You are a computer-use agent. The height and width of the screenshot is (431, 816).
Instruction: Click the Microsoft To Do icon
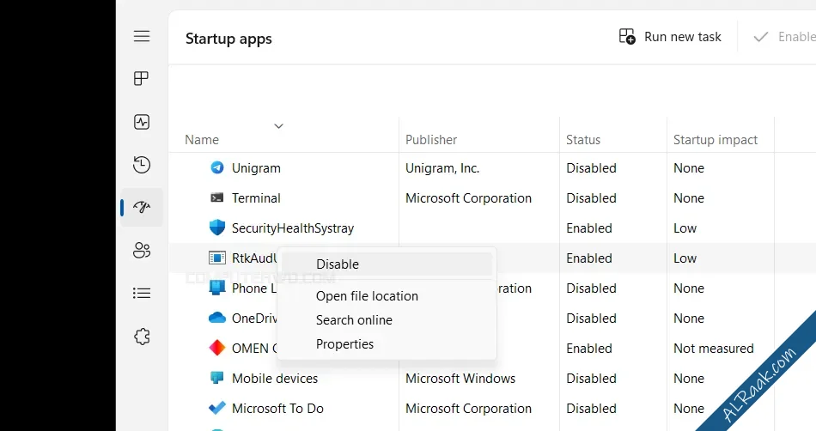click(x=217, y=408)
